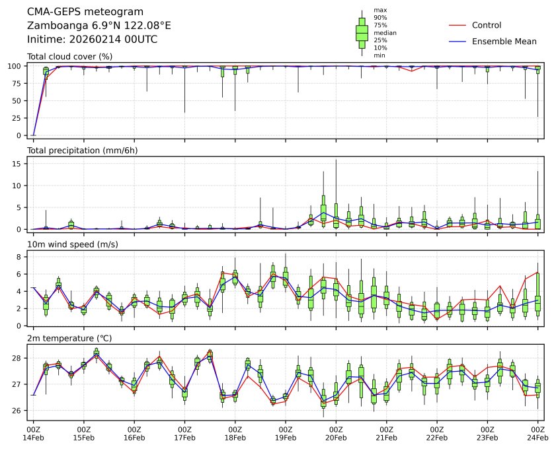Viewport: 556px width, 449px height.
Task: Select the 00Z 20Feb time axis label
Action: 336,433
